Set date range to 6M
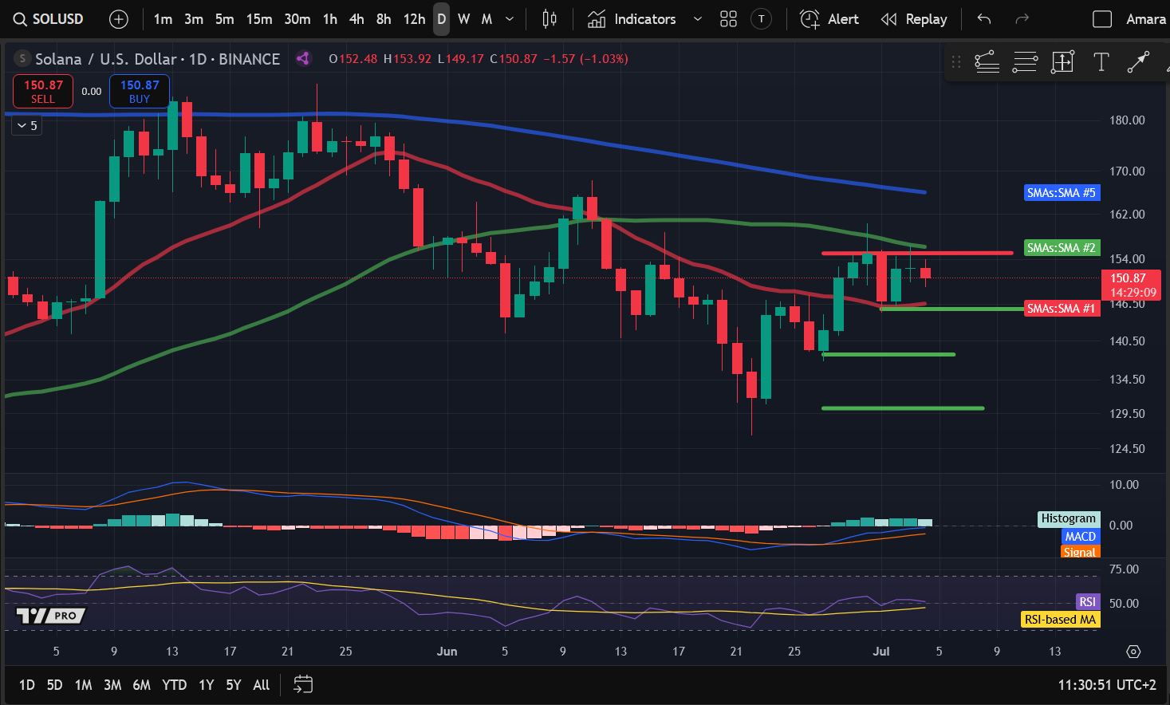 (141, 685)
